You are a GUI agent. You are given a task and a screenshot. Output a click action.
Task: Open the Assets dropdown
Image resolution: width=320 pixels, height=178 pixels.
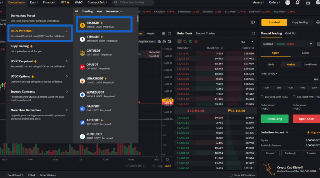258,3
